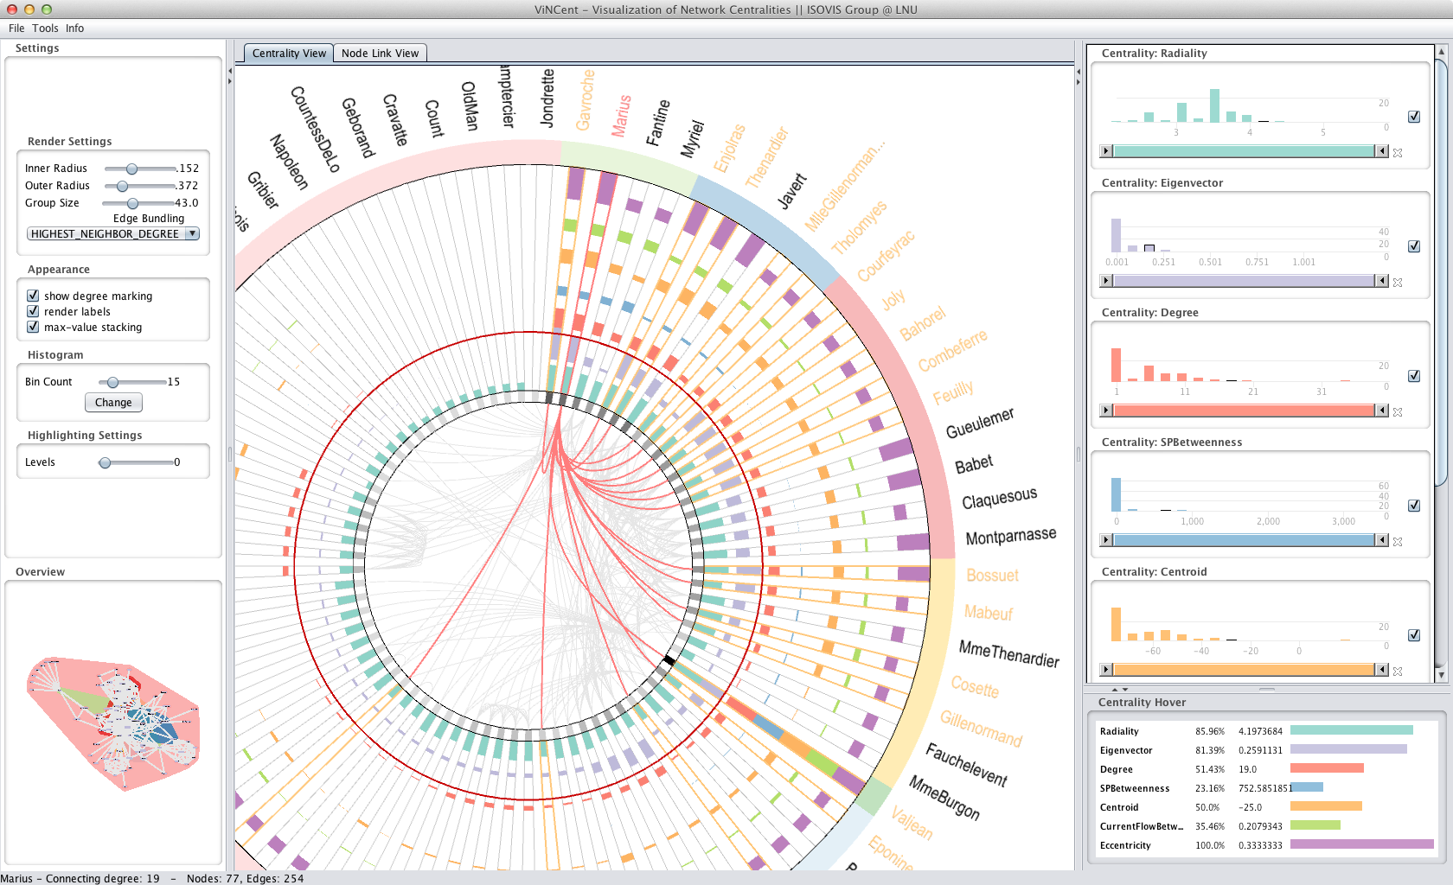Click the Radiality row in Centrality Hover
Viewport: 1453px width, 885px height.
coord(1267,731)
